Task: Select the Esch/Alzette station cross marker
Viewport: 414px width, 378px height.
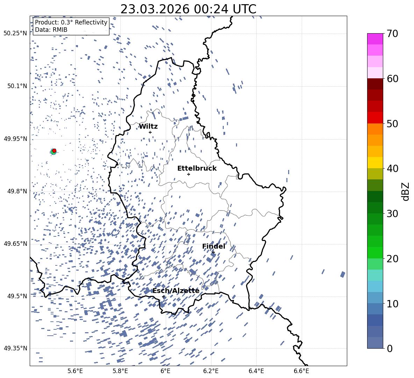Action: (x=163, y=297)
